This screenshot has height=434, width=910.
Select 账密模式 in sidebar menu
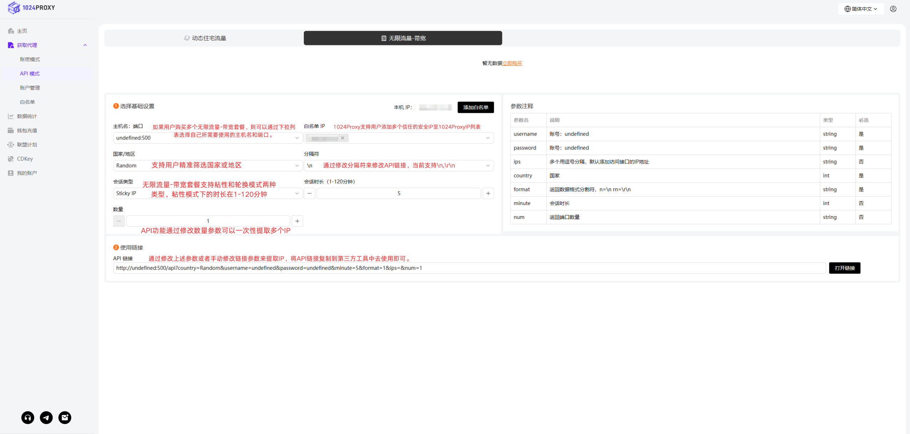point(30,59)
